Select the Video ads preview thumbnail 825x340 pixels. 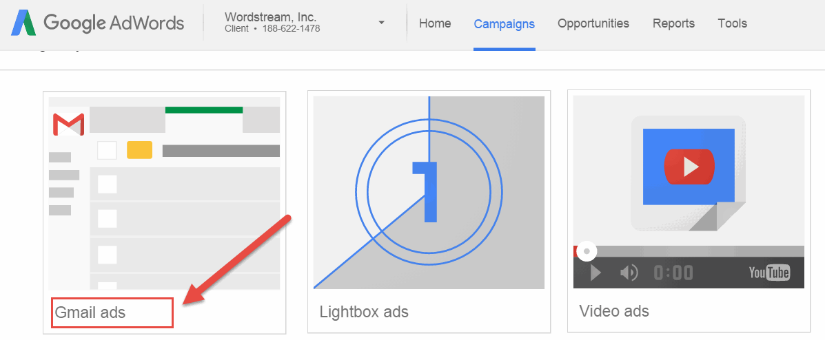pos(689,192)
